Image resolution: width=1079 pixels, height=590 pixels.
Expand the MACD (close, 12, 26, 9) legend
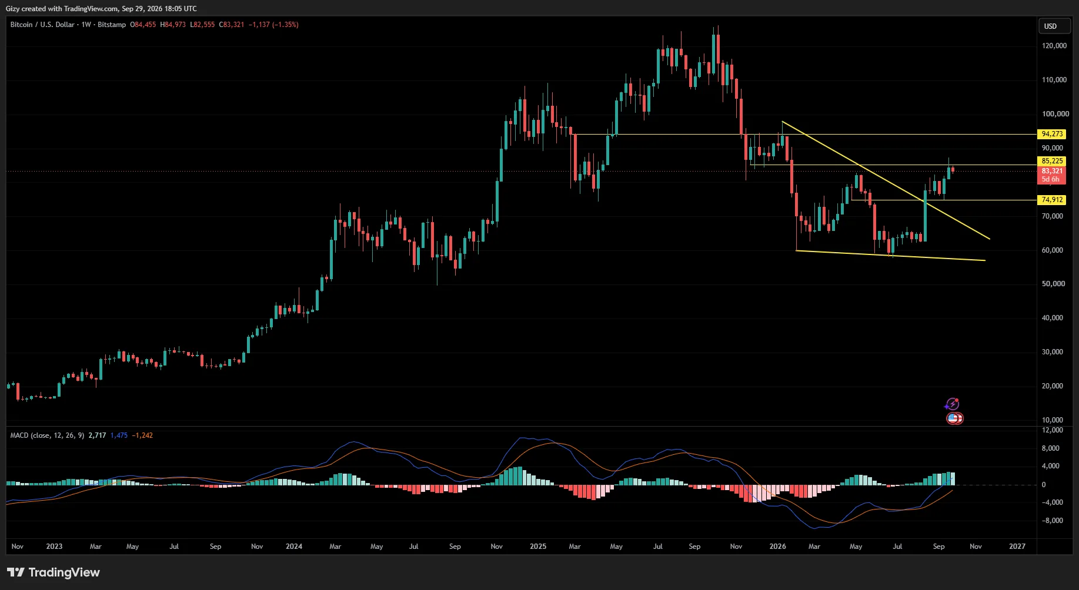(47, 435)
